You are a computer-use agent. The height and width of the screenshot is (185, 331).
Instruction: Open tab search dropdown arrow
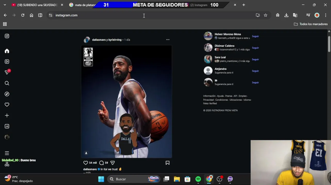coord(5,5)
